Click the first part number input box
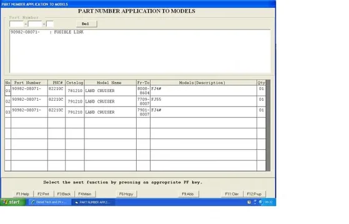 pyautogui.click(x=16, y=24)
